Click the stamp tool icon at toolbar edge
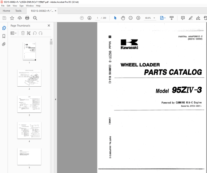This screenshot has width=207, height=173. 205,18
